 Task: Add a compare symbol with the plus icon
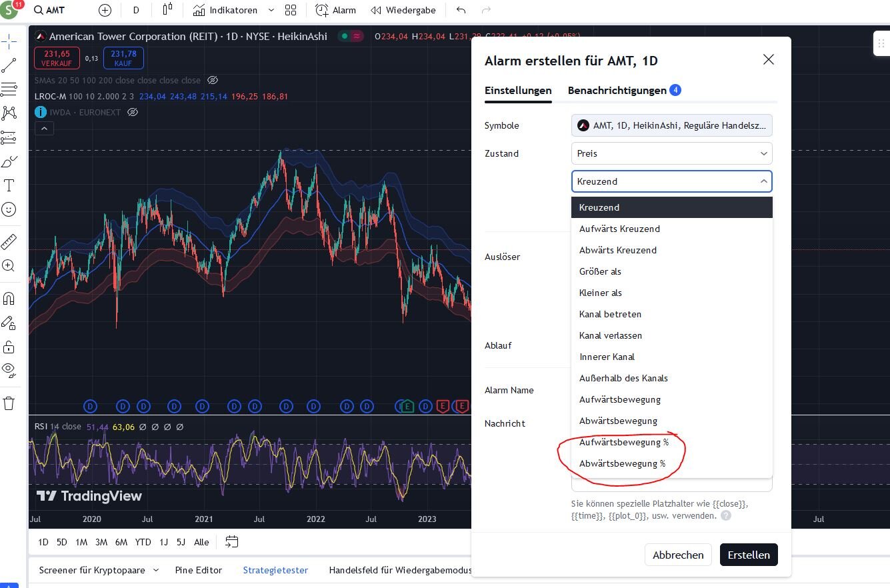pos(105,10)
